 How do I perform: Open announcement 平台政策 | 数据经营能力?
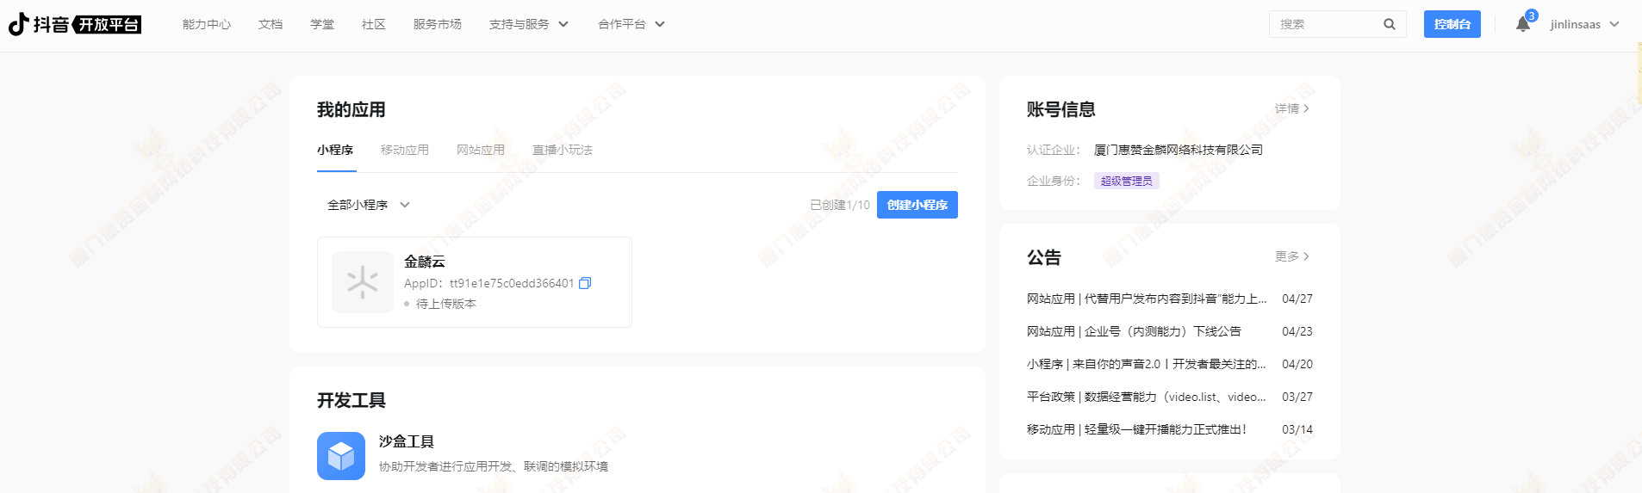1147,397
